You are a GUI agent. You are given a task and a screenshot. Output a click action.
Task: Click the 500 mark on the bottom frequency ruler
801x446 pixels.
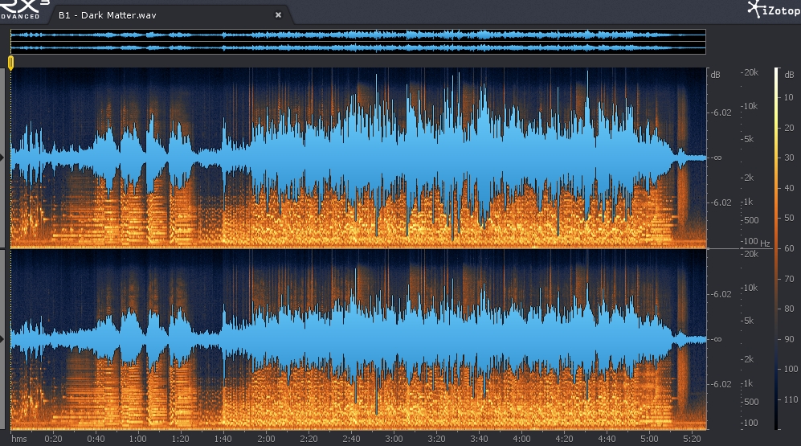(752, 402)
